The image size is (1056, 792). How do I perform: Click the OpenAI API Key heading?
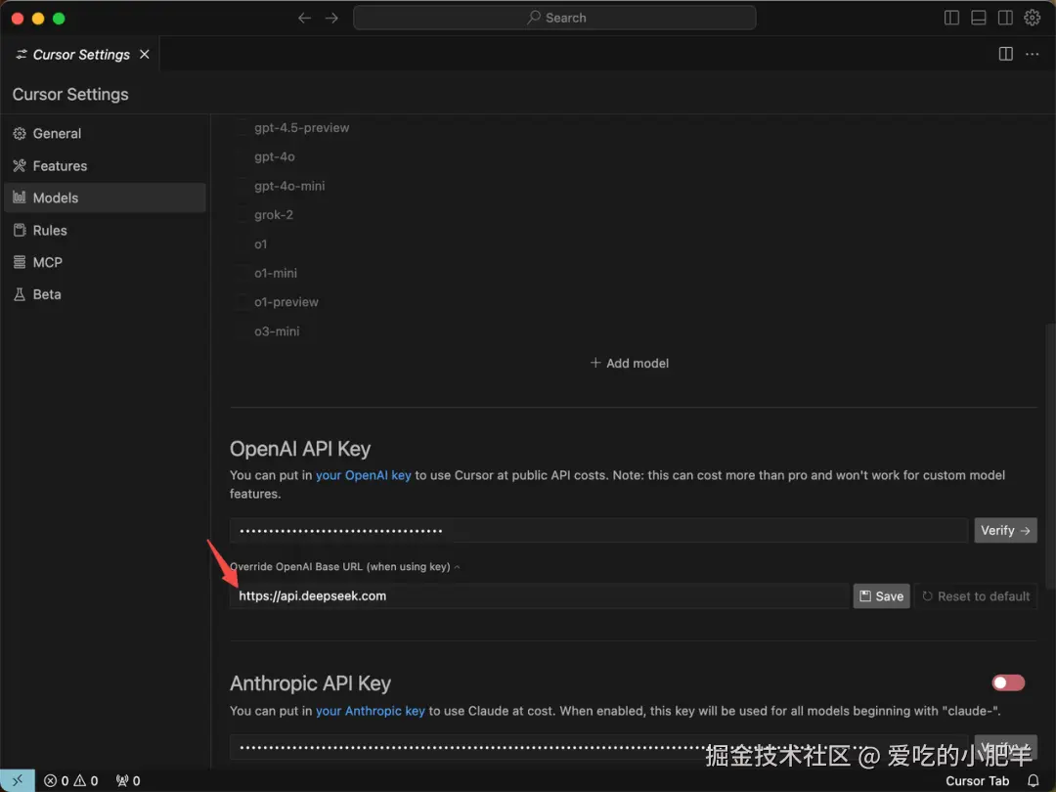click(300, 449)
